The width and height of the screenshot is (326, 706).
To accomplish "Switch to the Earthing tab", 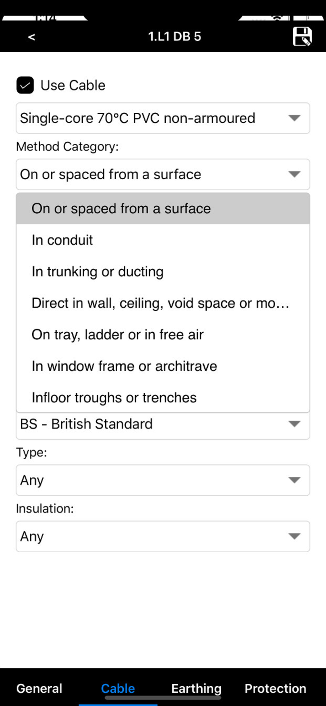I will coord(196,688).
